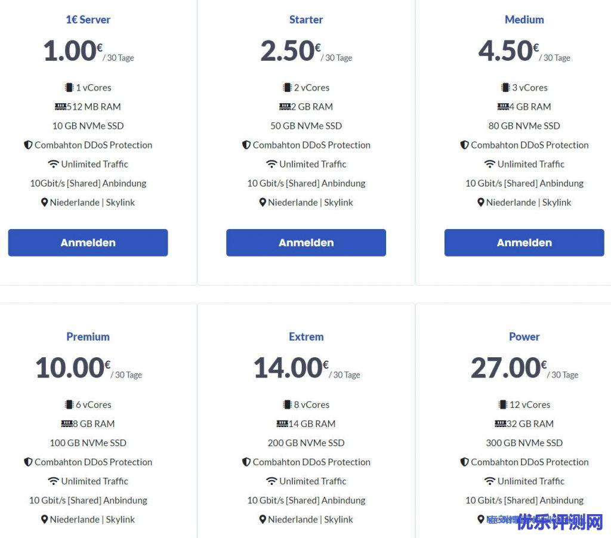This screenshot has height=538, width=611.
Task: Click the 27.00 price of Power plan
Action: point(506,367)
